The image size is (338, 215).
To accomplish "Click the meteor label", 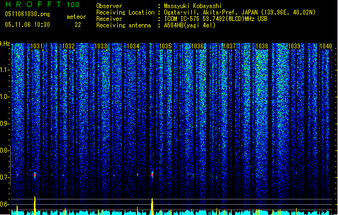I will click(x=76, y=17).
